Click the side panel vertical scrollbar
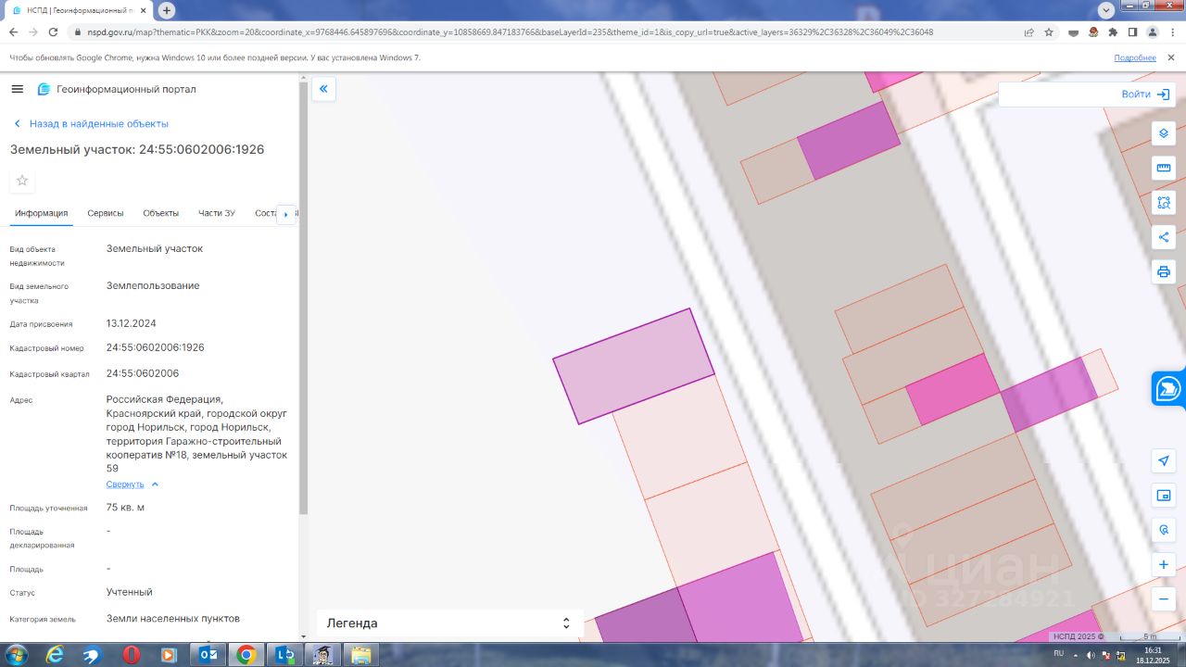Image resolution: width=1186 pixels, height=667 pixels. click(303, 296)
